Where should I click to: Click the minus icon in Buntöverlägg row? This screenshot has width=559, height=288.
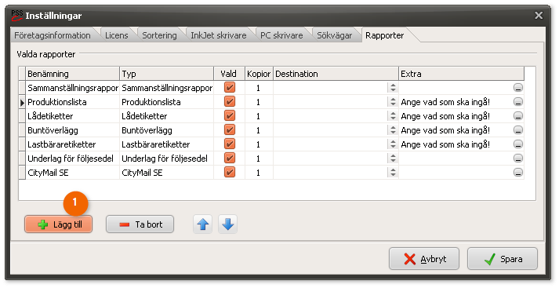[518, 130]
